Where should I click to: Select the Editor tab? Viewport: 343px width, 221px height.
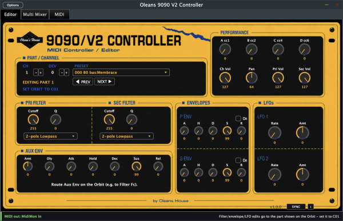10,14
